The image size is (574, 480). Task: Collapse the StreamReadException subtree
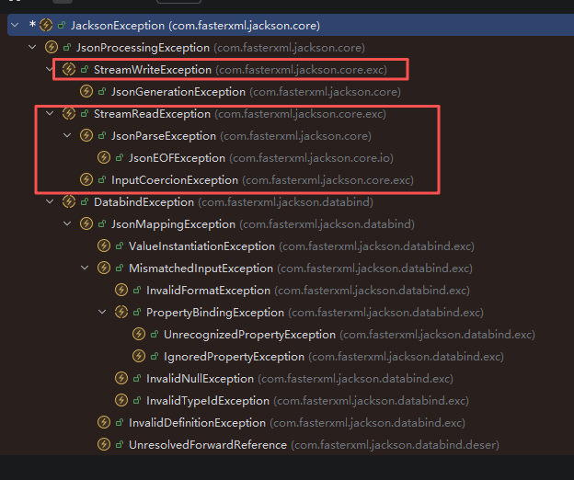51,114
